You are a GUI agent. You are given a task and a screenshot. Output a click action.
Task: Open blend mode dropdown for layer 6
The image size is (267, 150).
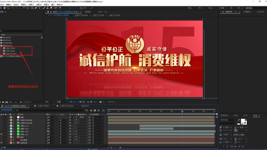point(51,131)
